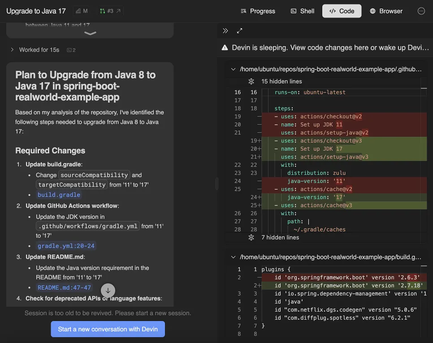Click added line 'Set up JDK 17'
The height and width of the screenshot is (343, 433).
click(x=344, y=149)
